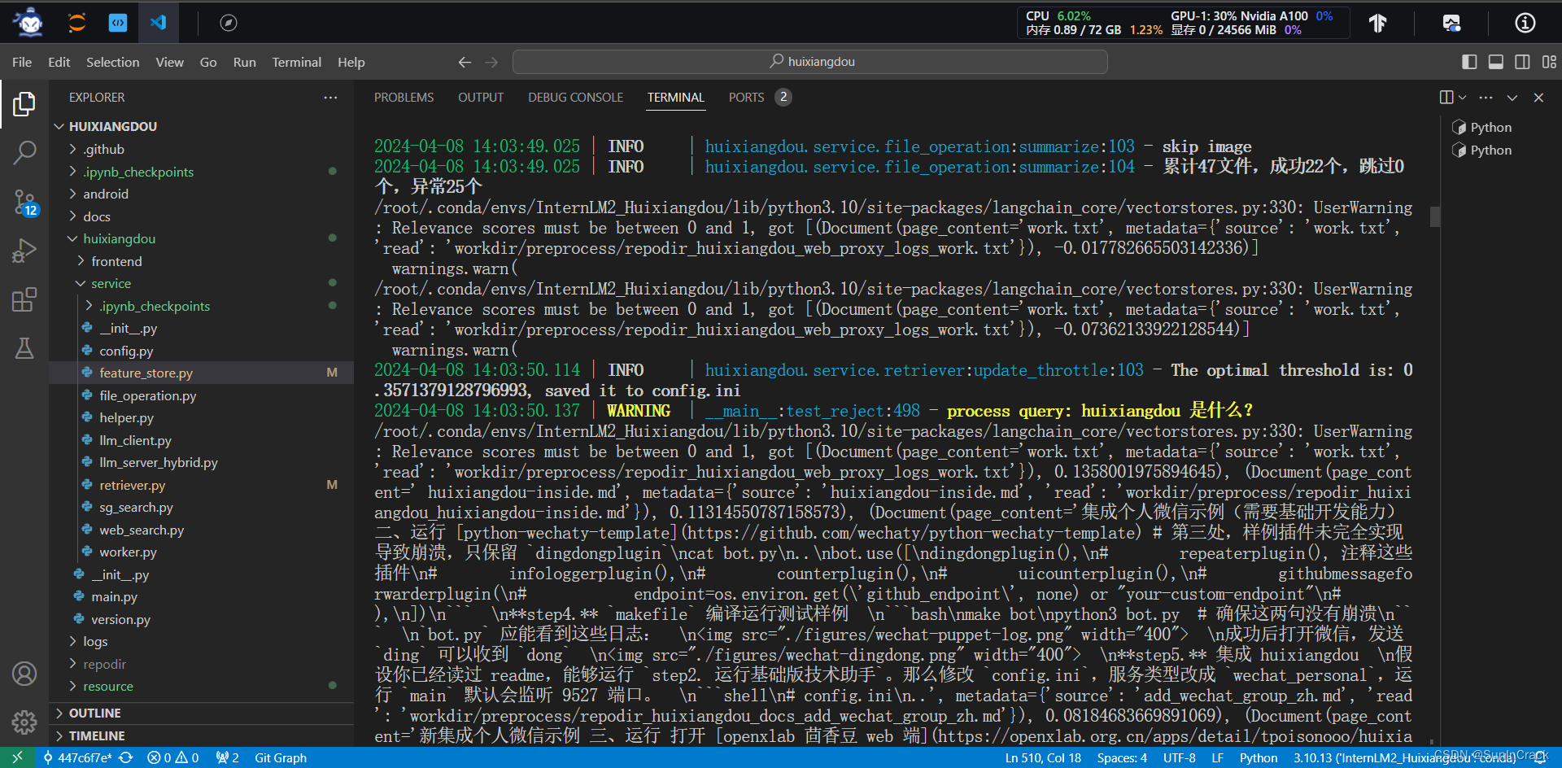Change Python language mode in status bar
The height and width of the screenshot is (768, 1562).
[x=1259, y=757]
